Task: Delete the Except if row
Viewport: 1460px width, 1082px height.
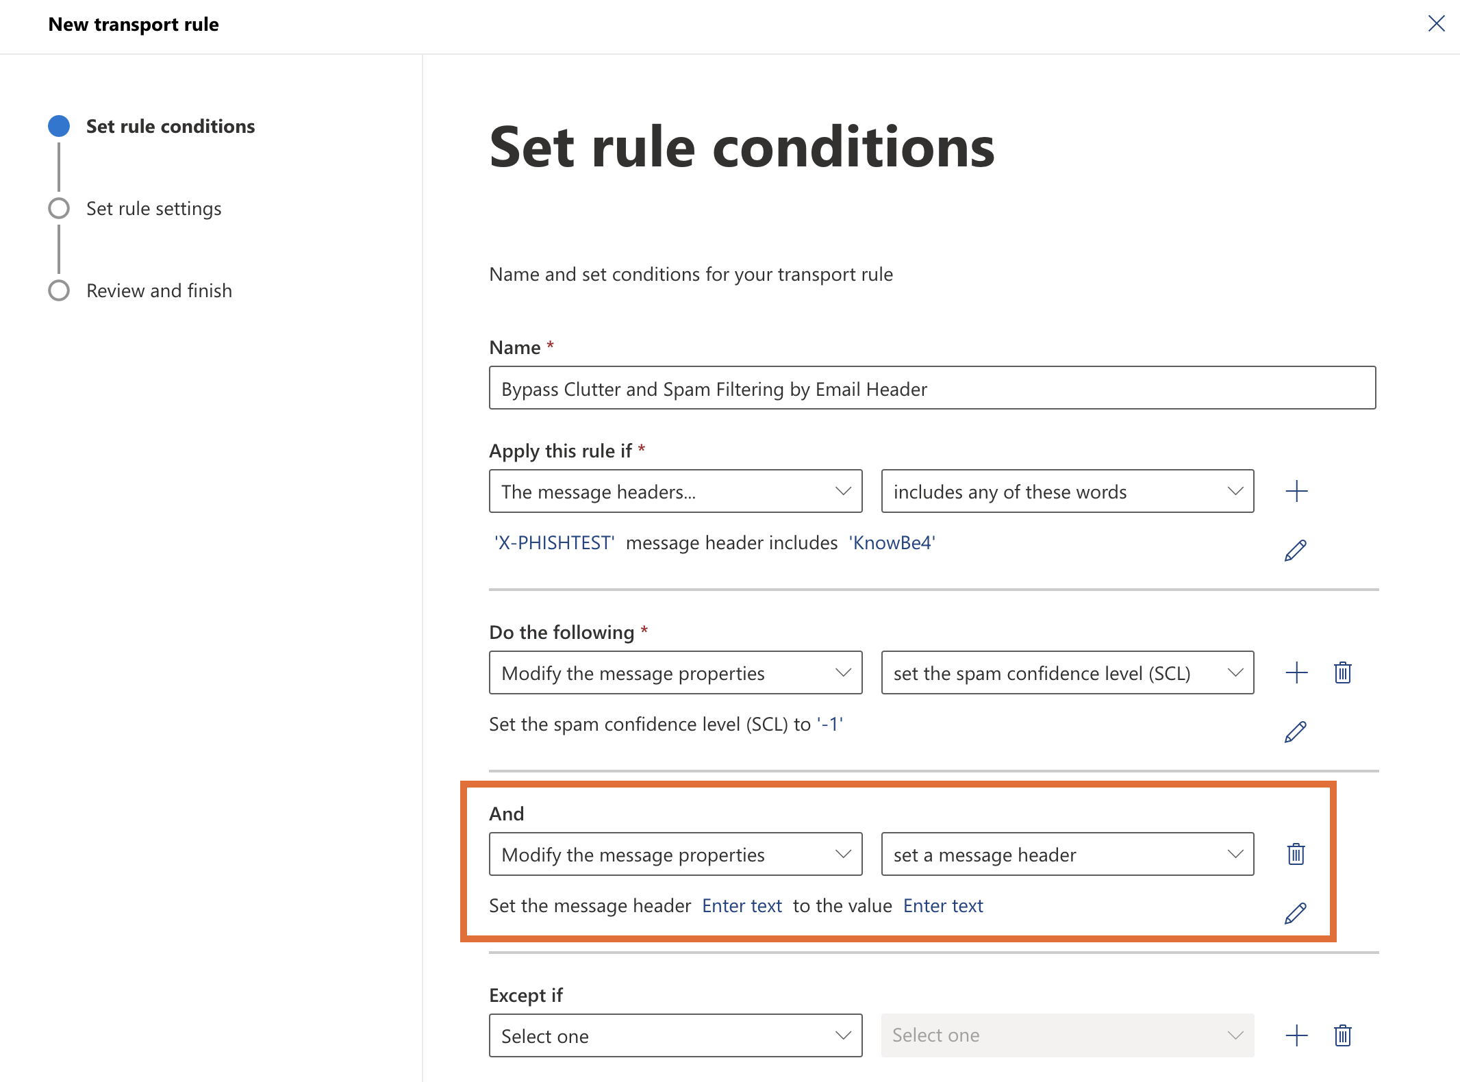Action: click(1342, 1035)
